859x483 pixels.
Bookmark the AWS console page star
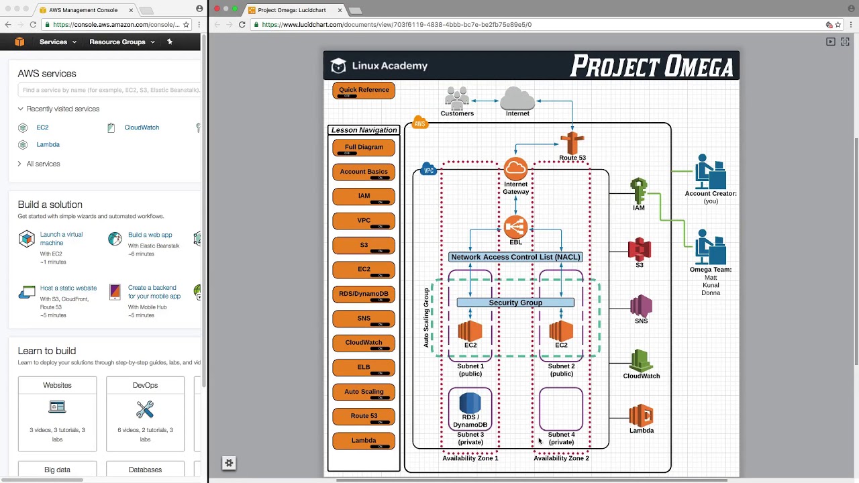pos(186,24)
